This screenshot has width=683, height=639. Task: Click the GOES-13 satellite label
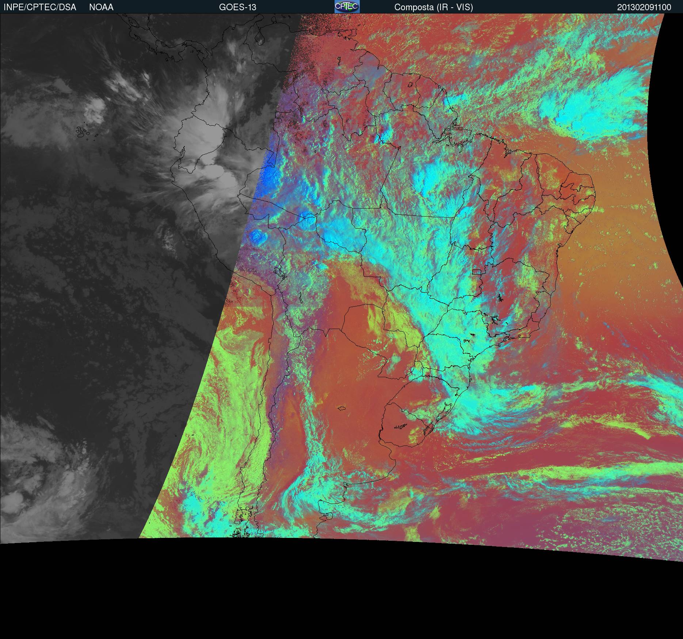click(237, 7)
